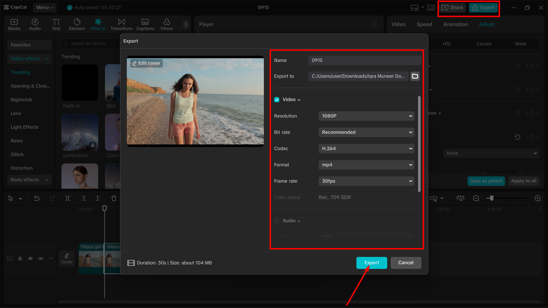
Task: Open the Menu dropdown
Action: (x=45, y=7)
